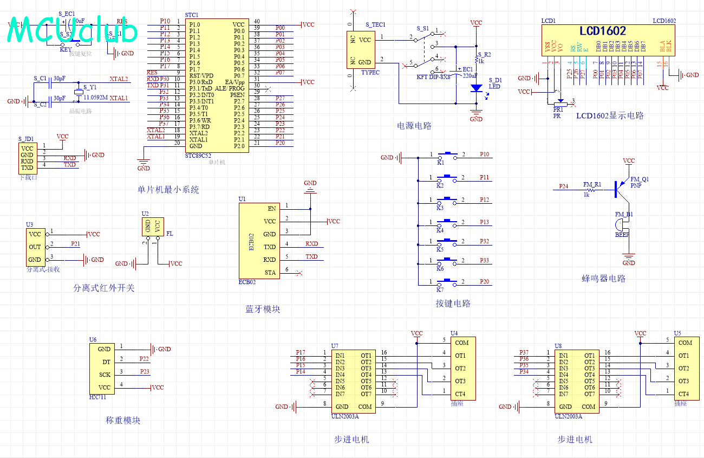Select the K1 push button switch
Screen dimensions: 704x458
pos(448,155)
